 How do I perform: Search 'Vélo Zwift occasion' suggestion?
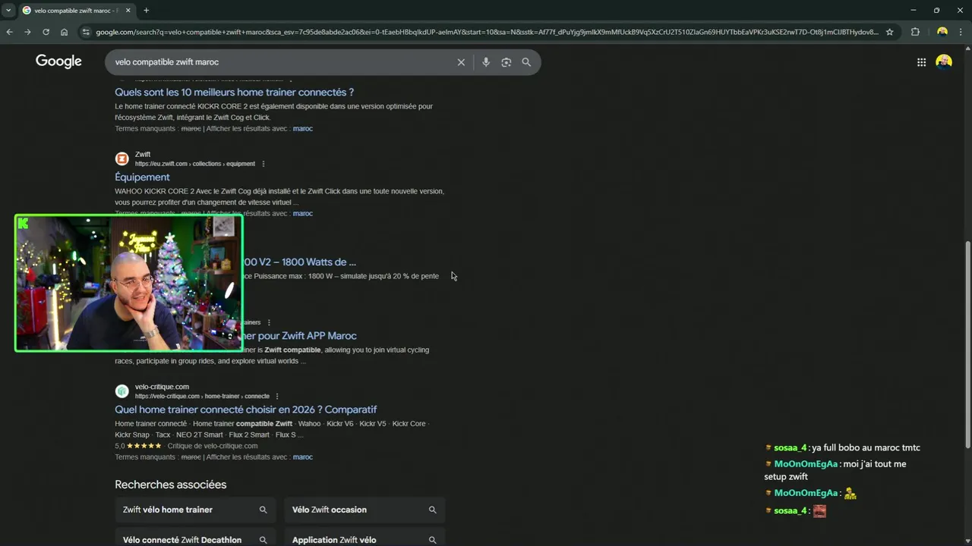pos(364,510)
